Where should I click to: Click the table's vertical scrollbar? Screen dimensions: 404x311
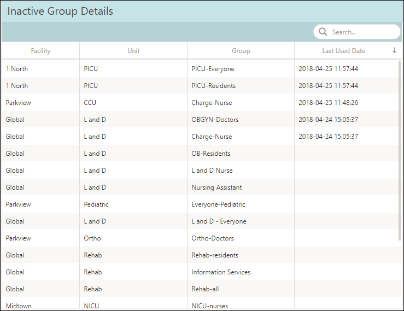[x=400, y=151]
